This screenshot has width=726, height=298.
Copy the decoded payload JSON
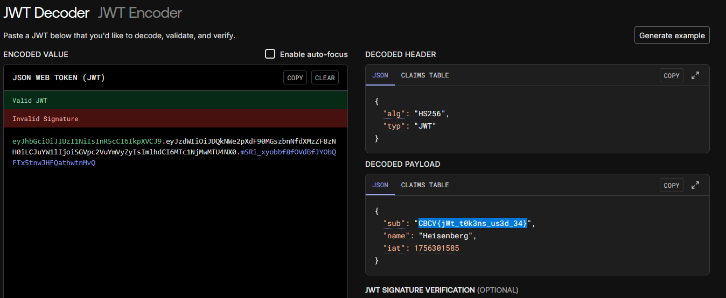[672, 185]
